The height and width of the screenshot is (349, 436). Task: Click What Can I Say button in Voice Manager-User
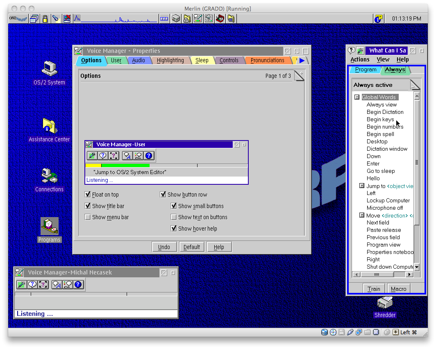coord(103,156)
